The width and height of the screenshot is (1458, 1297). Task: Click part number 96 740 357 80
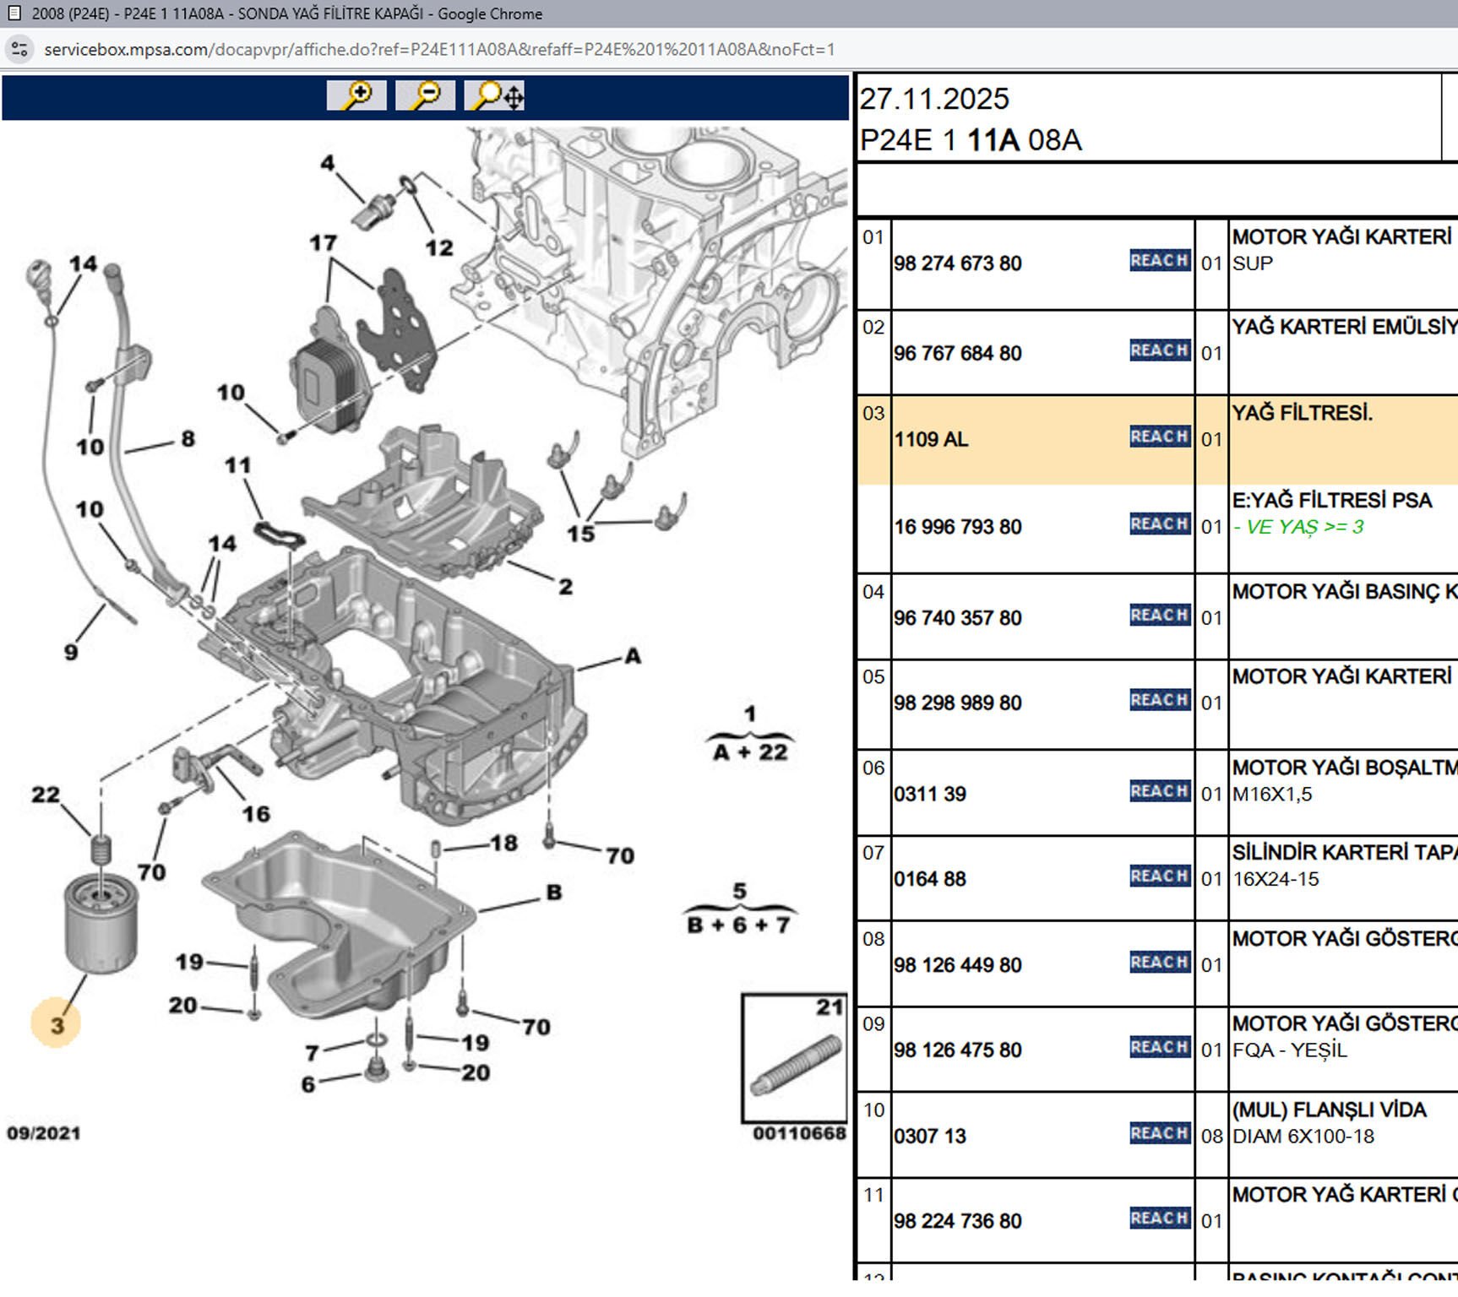[957, 618]
